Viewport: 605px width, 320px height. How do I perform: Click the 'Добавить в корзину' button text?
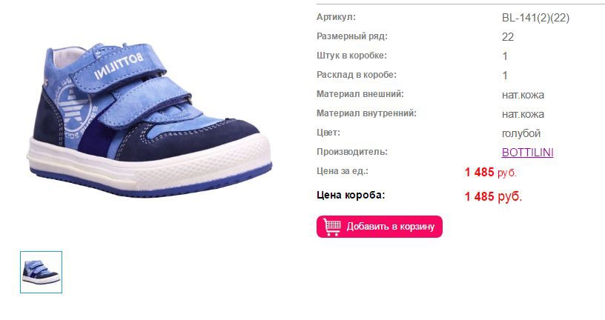tap(391, 227)
